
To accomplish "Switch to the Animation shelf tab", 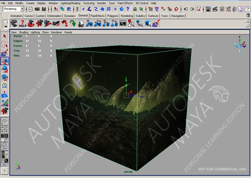I will pos(16,16).
